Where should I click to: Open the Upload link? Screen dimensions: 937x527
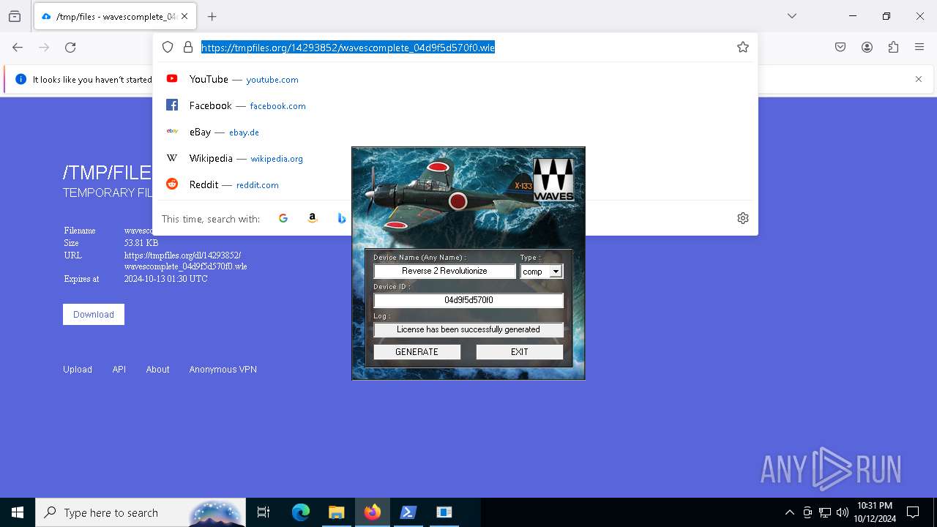coord(78,370)
